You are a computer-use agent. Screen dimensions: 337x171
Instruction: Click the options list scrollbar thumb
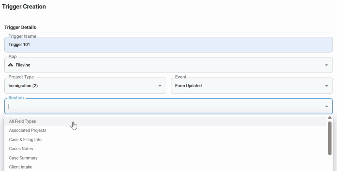coord(330,138)
